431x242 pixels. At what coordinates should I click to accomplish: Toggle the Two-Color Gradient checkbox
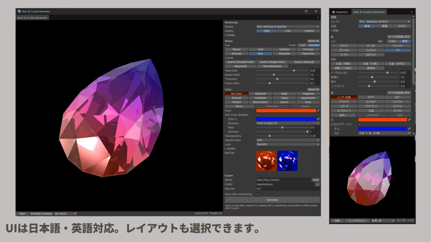click(x=258, y=115)
